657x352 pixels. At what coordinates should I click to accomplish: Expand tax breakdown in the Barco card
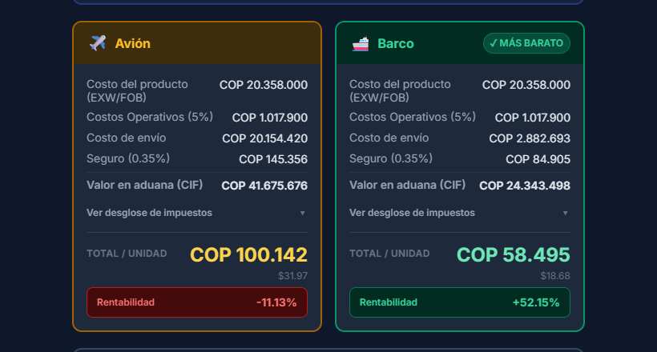click(460, 213)
